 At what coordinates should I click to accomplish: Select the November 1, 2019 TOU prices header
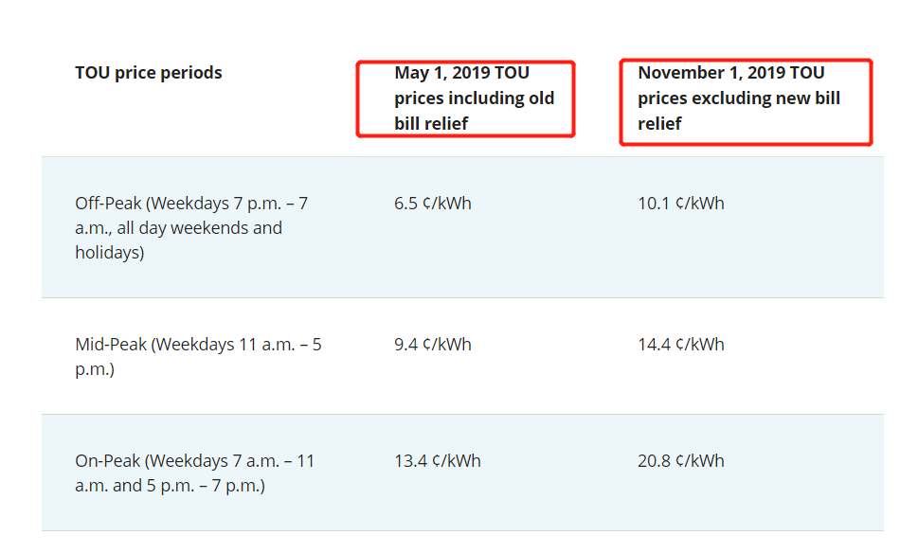tap(739, 98)
